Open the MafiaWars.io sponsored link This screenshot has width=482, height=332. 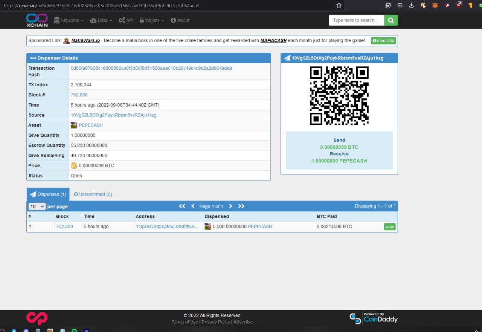point(85,40)
